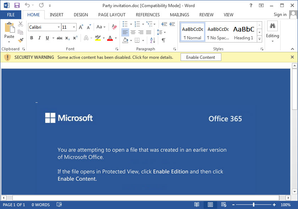298x209 pixels.
Task: Click the Paste clipboard icon
Action: click(x=9, y=27)
